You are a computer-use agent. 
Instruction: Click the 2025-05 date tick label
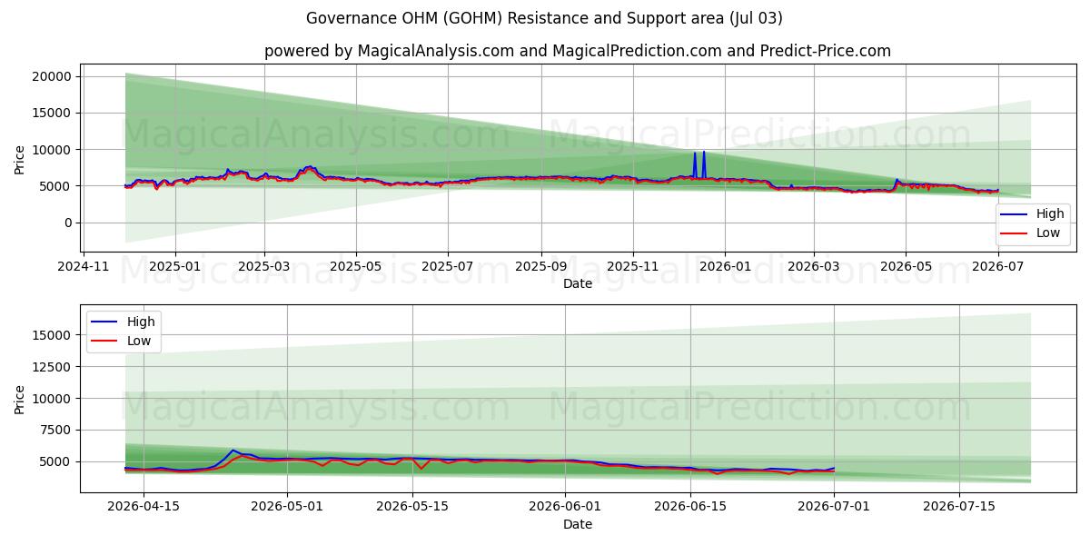pos(355,266)
